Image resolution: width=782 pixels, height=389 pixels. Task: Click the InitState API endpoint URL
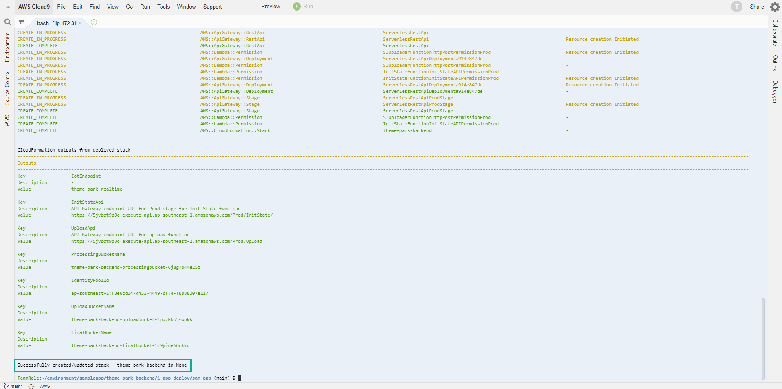(172, 215)
